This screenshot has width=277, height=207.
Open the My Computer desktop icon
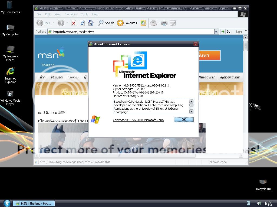click(x=10, y=30)
